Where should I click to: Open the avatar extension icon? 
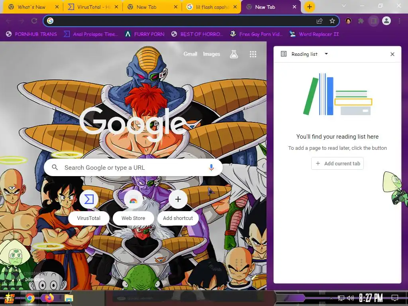[348, 21]
